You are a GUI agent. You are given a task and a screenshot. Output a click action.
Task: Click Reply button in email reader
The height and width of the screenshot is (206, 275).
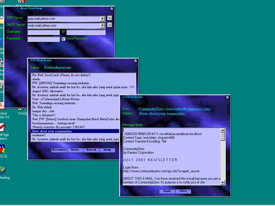tap(167, 191)
